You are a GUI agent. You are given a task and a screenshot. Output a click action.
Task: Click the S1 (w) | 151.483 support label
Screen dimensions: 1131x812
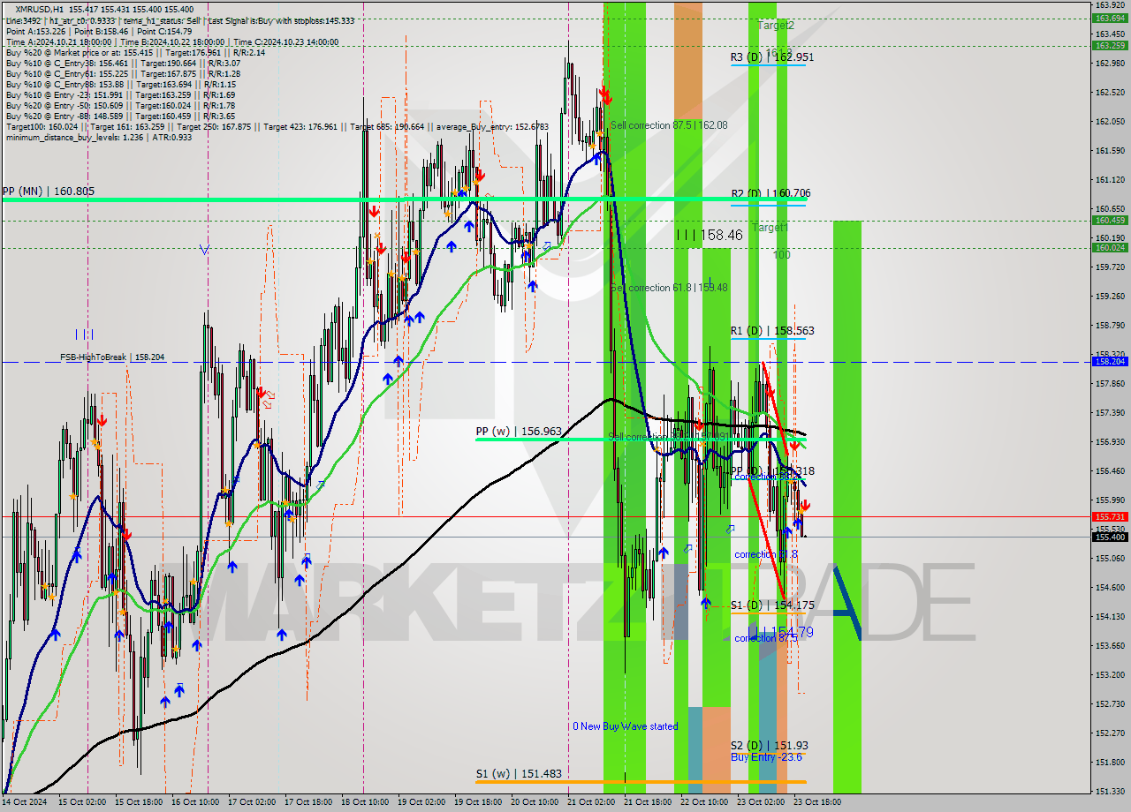(x=519, y=774)
